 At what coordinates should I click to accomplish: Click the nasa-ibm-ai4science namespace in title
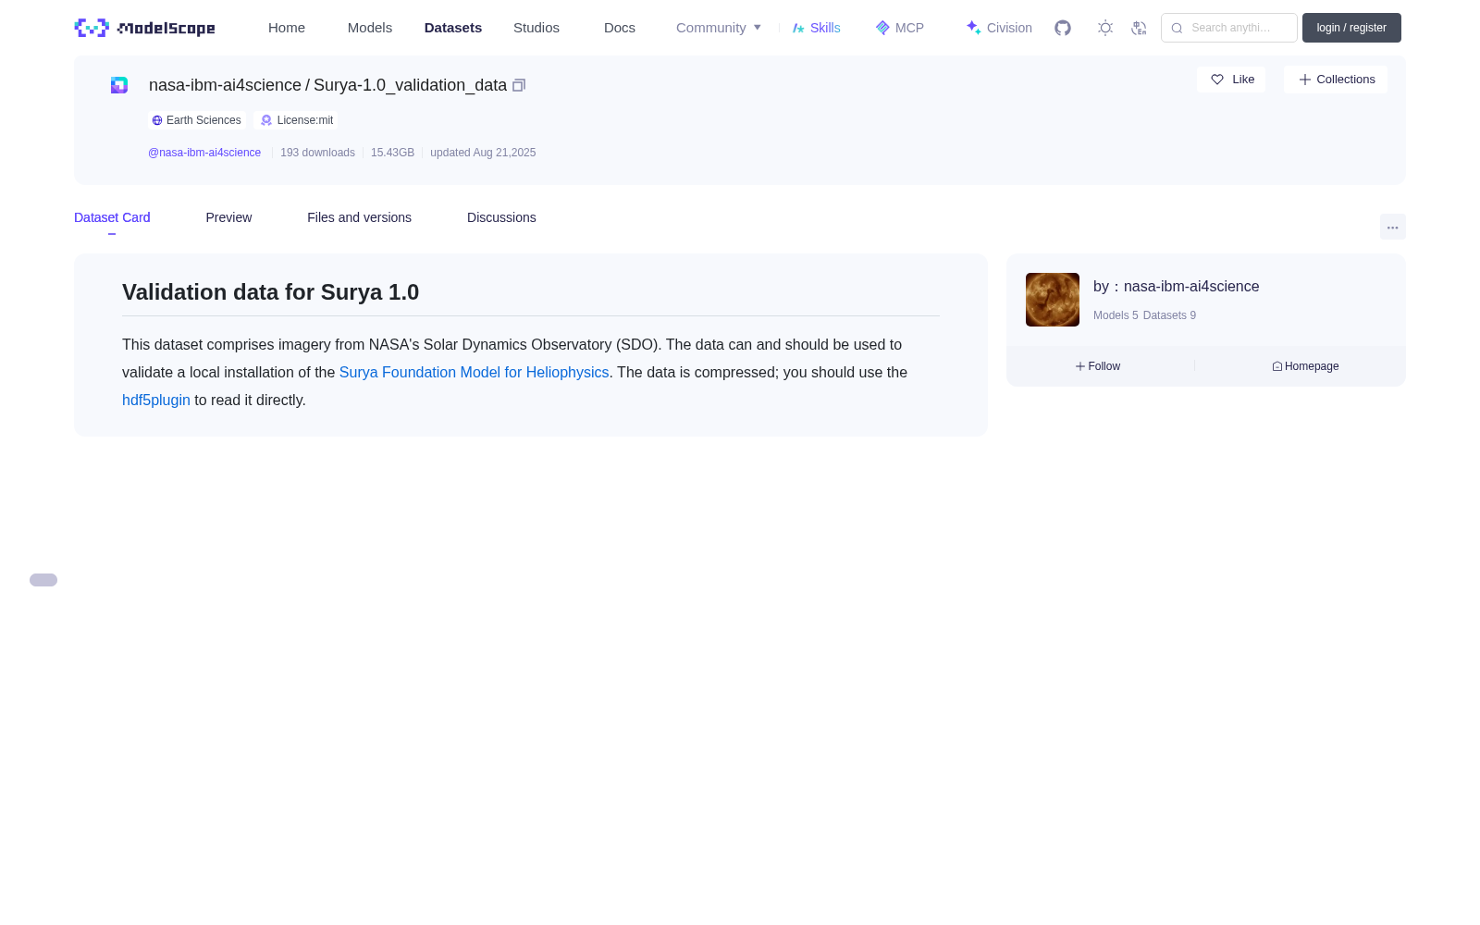tap(225, 85)
